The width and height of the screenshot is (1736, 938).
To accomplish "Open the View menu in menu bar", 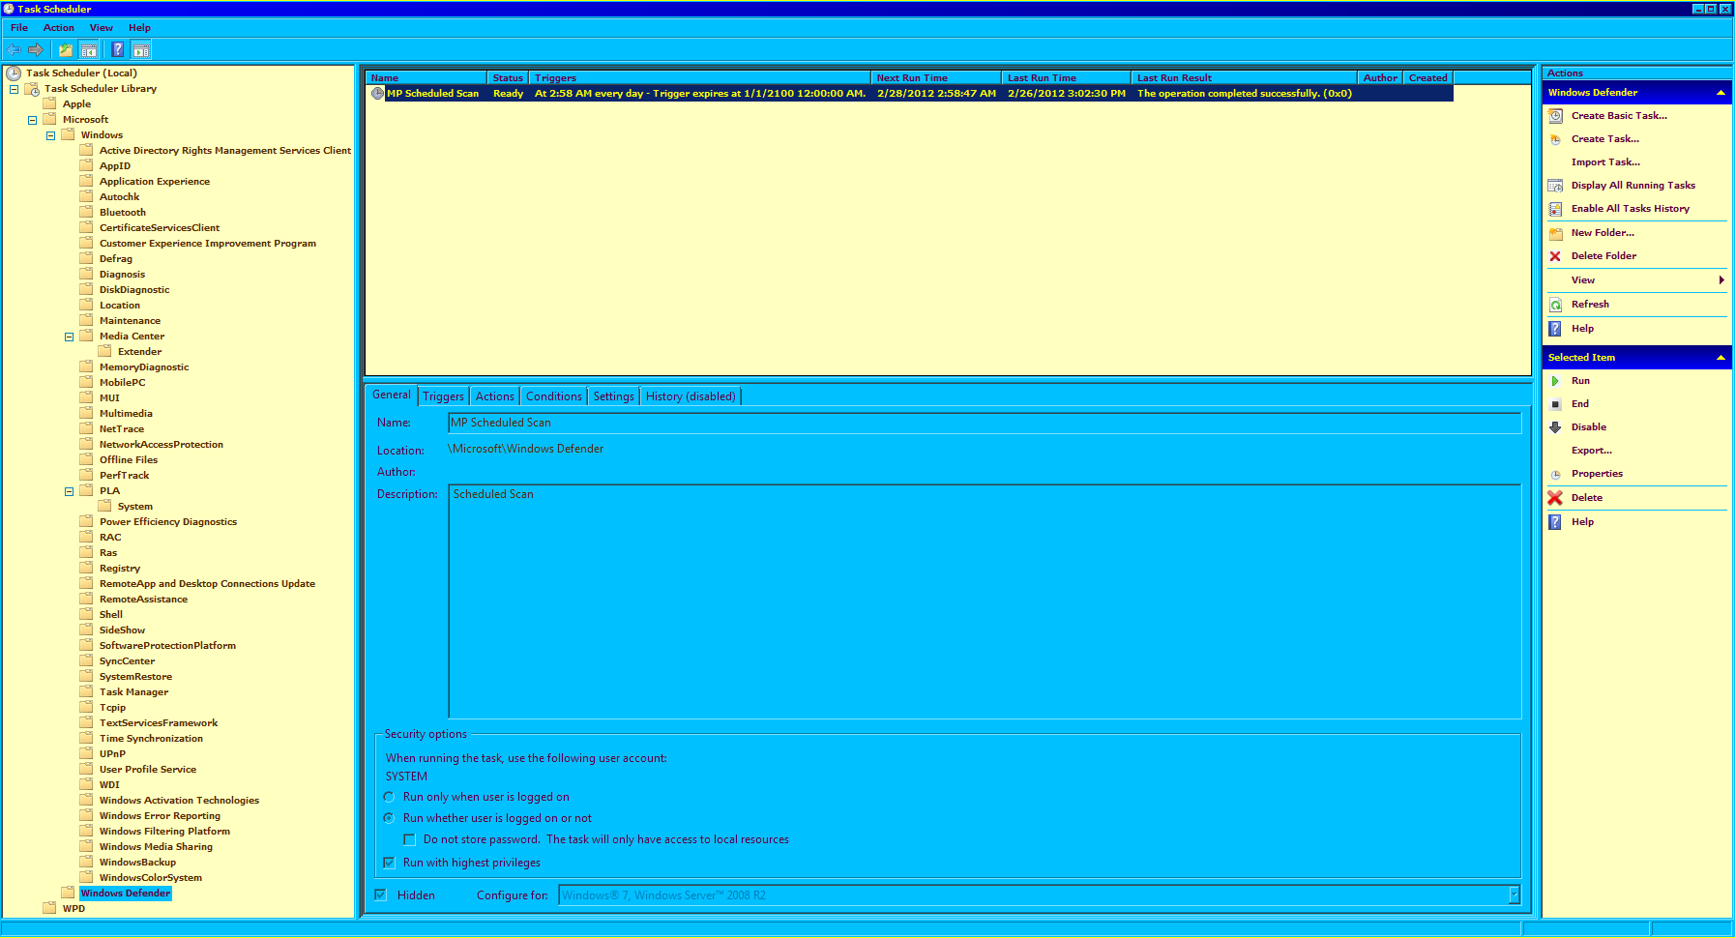I will 101,28.
